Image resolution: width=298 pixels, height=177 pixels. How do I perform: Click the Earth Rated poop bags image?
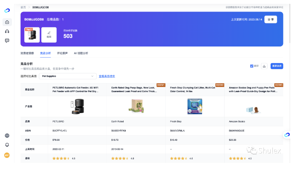point(136,106)
